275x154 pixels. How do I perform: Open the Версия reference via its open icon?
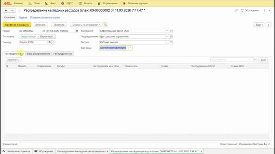[x=171, y=42]
